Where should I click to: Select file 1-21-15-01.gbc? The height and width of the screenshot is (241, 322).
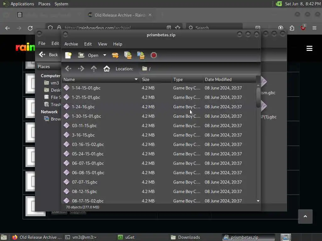[x=159, y=97]
